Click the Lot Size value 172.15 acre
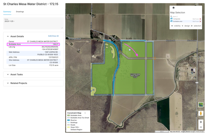The image size is (205, 133). coord(54,65)
